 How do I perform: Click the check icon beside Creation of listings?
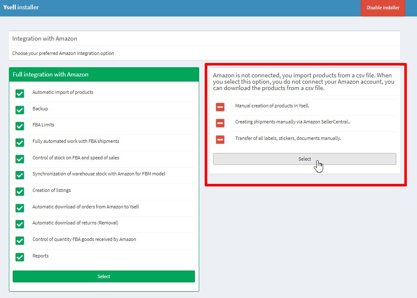[x=20, y=191]
